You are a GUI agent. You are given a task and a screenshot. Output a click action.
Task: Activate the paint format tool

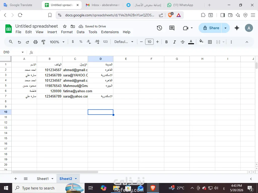[43, 42]
